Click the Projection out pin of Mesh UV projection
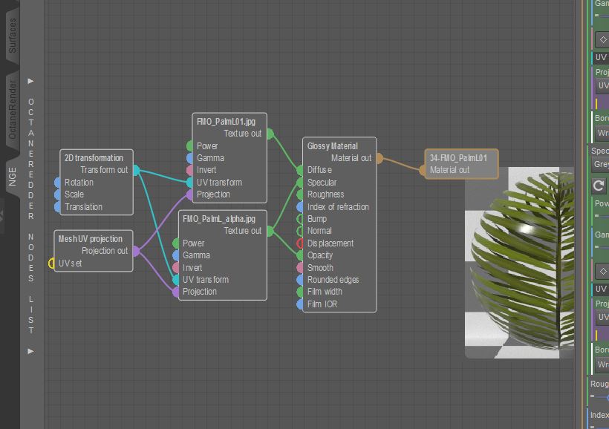The image size is (609, 429). tap(136, 251)
